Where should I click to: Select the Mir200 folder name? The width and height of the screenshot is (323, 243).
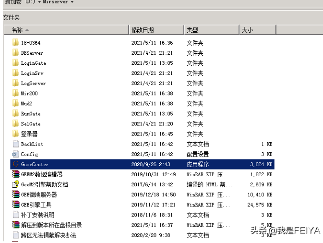(29, 93)
